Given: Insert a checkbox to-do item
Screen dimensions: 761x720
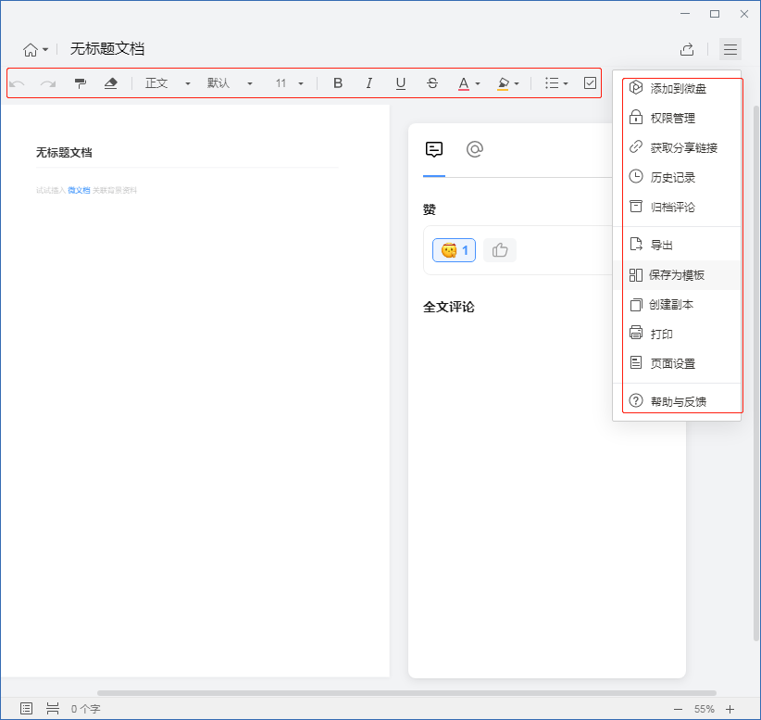Looking at the screenshot, I should [590, 83].
